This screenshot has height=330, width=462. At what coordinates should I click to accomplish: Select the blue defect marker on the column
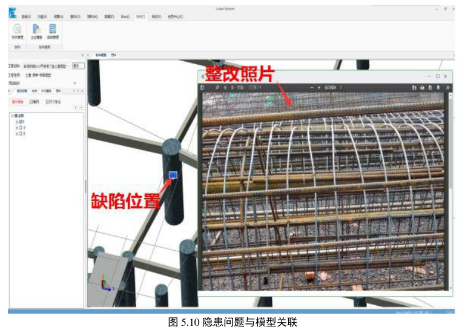point(173,175)
